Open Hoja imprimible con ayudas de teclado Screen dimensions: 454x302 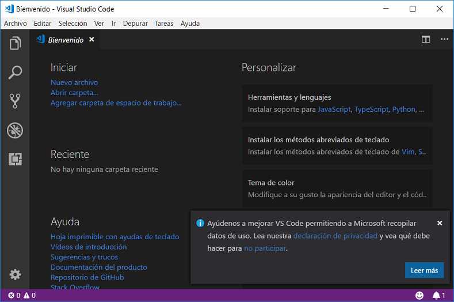coord(115,237)
